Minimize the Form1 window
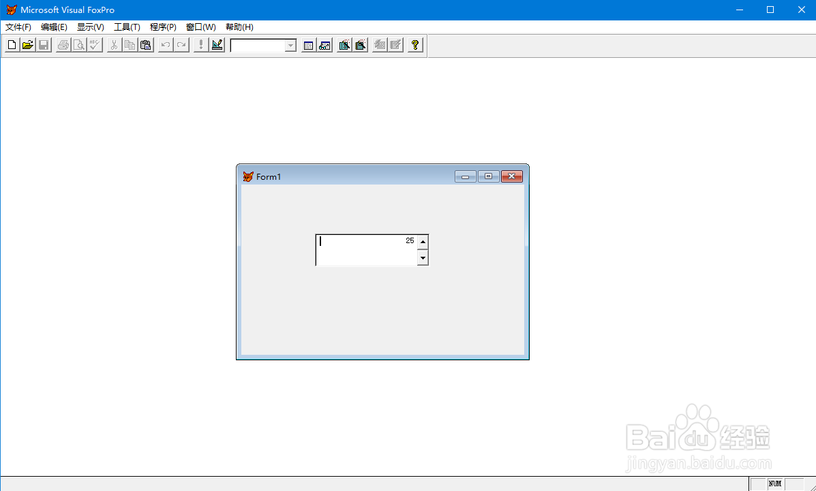Screen dimensions: 816x491 pos(465,176)
